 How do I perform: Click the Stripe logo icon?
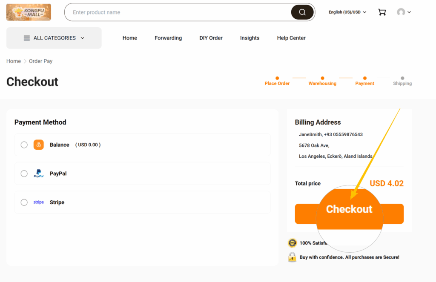tap(39, 202)
